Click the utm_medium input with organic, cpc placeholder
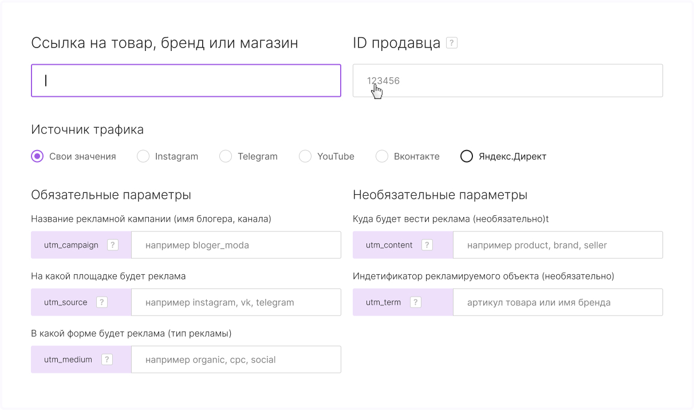694x410 pixels. click(x=236, y=360)
